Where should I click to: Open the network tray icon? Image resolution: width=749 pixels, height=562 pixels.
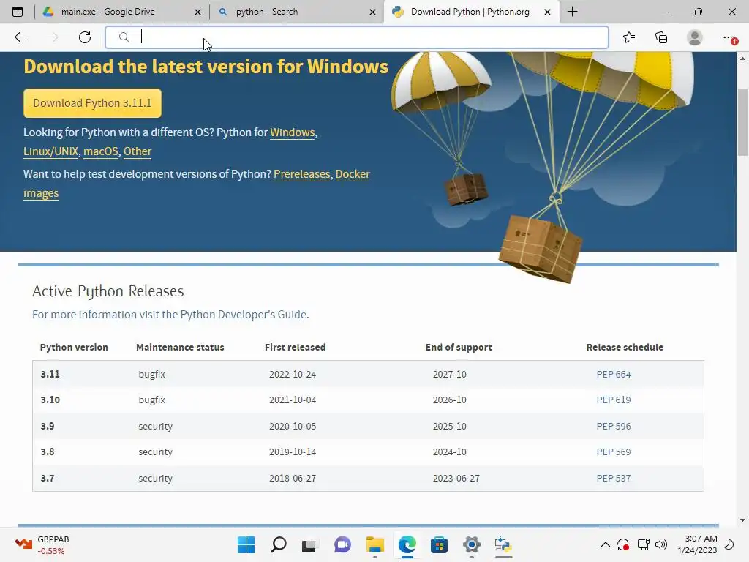[x=643, y=544]
